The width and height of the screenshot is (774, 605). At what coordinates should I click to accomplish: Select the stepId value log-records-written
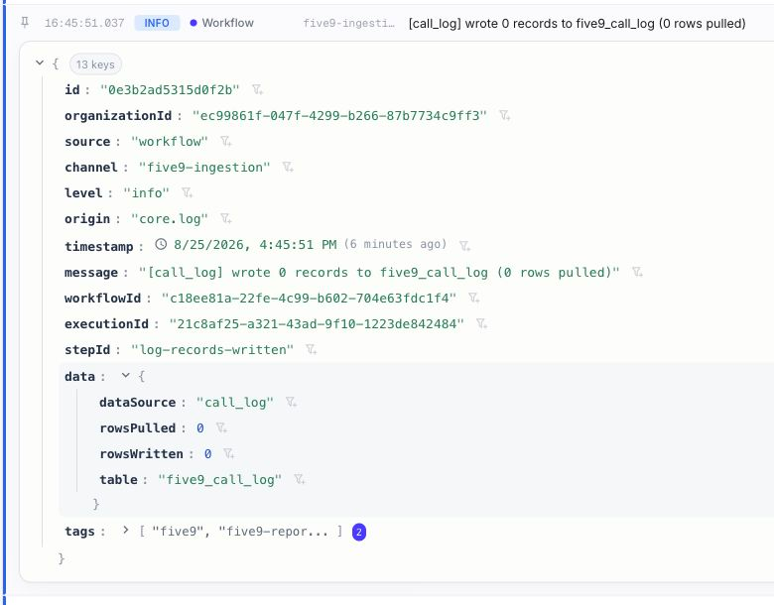(x=212, y=350)
